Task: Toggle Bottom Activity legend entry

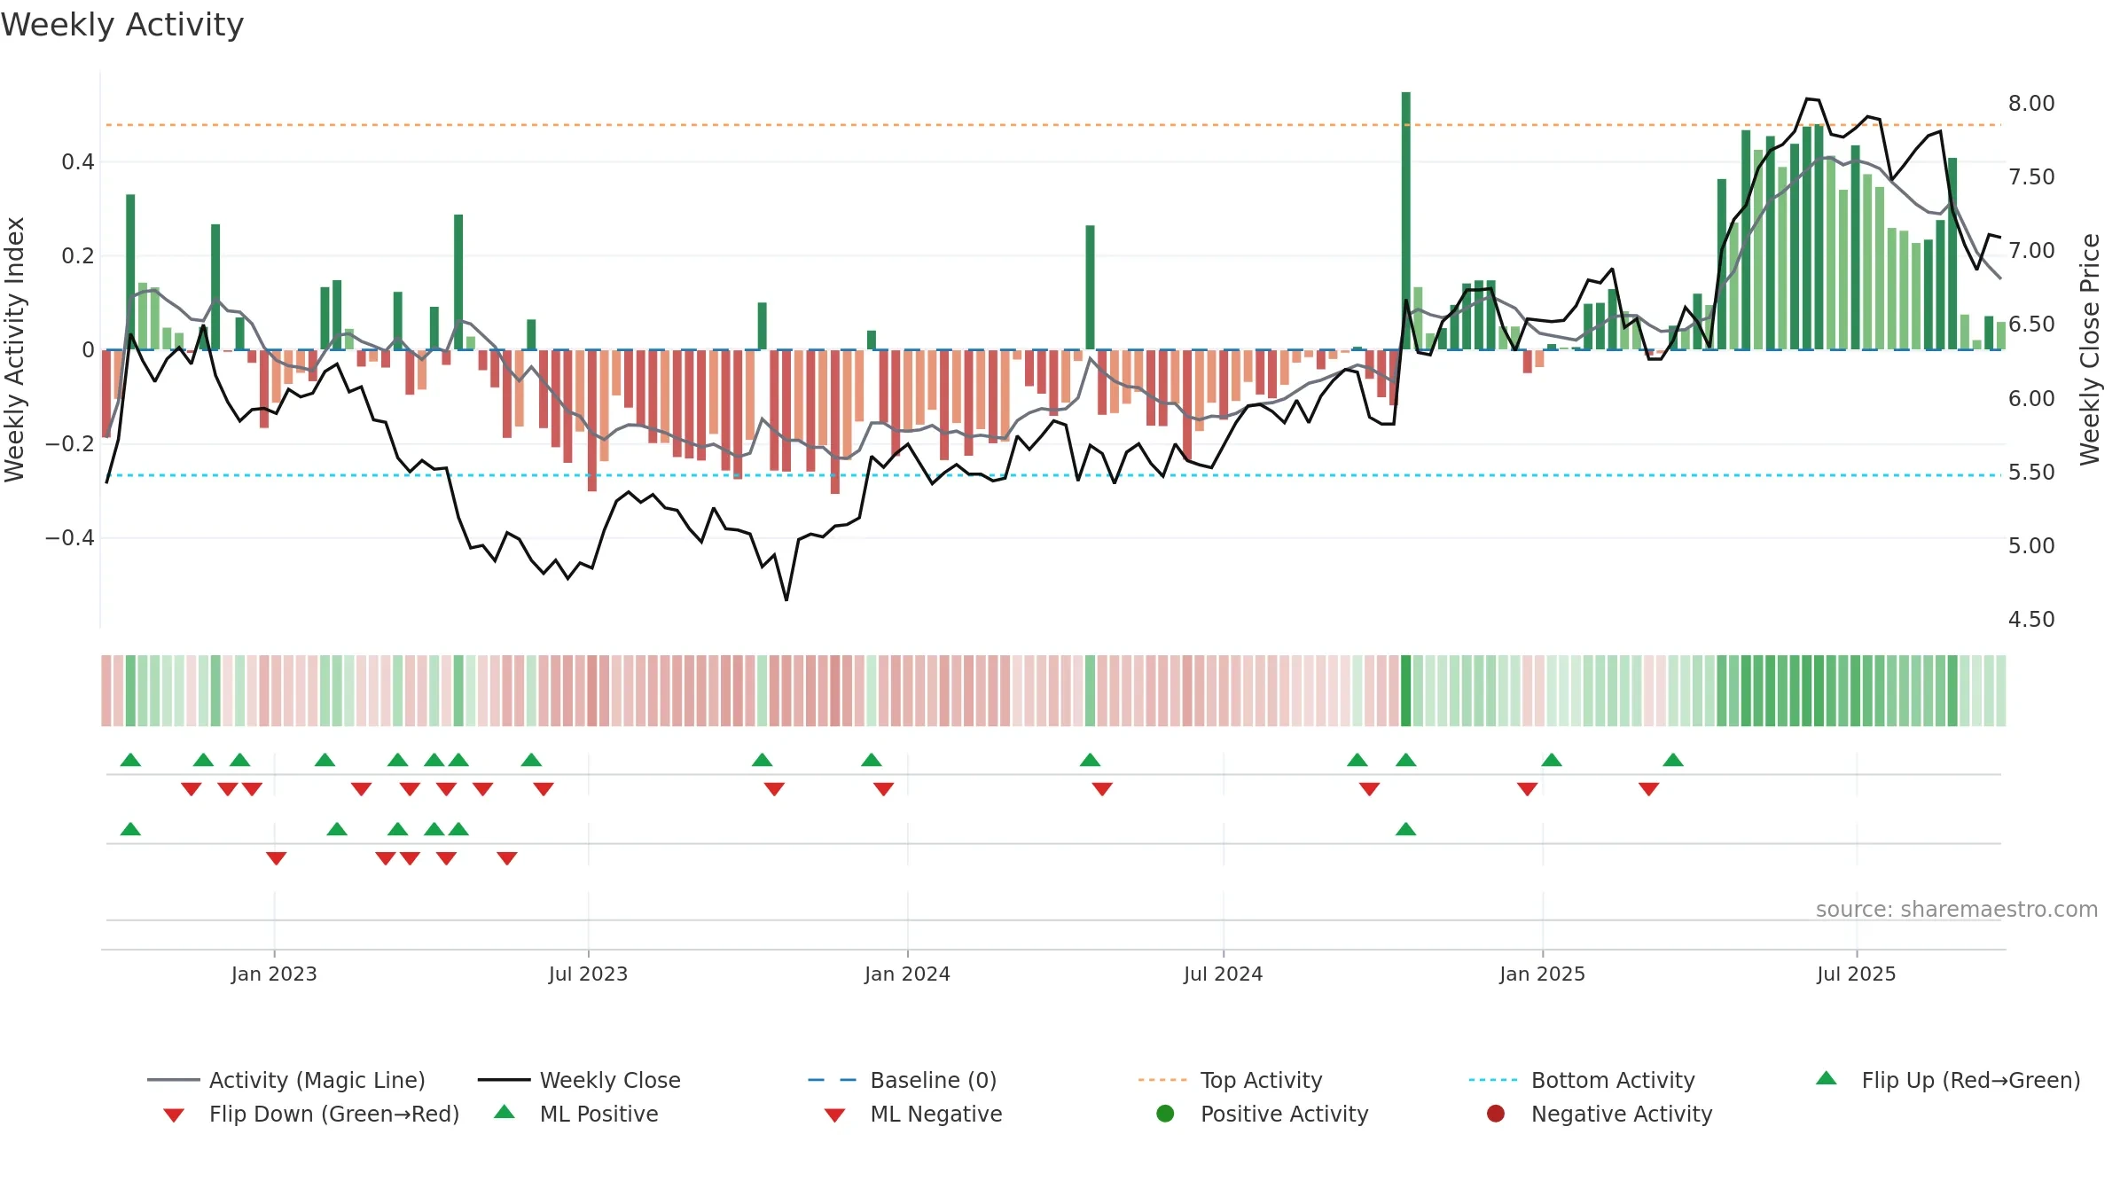Action: (1582, 1080)
